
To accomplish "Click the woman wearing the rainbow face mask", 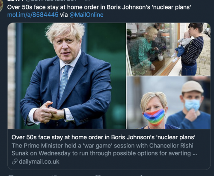I will pyautogui.click(x=154, y=111).
